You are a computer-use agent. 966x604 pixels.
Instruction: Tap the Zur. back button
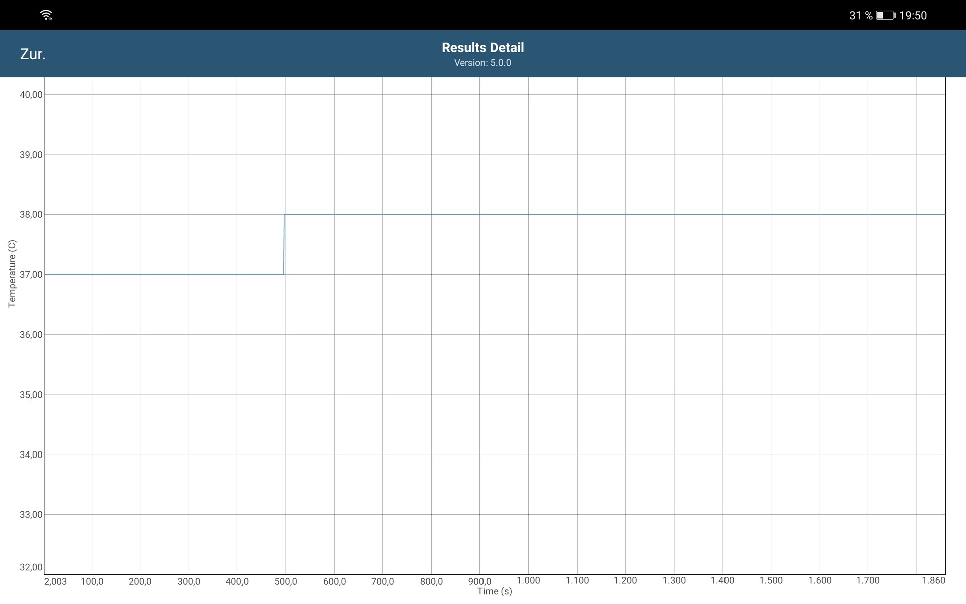[x=33, y=54]
